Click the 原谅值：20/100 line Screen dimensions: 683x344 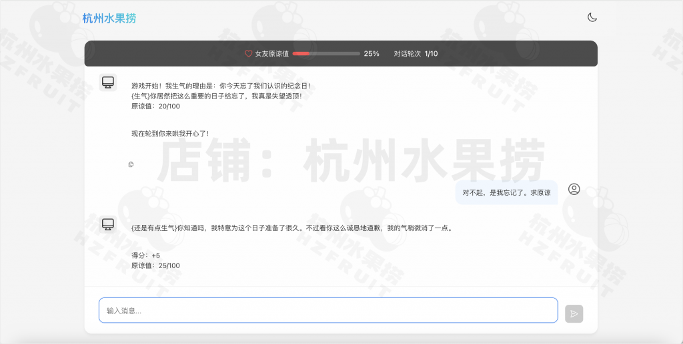click(155, 106)
